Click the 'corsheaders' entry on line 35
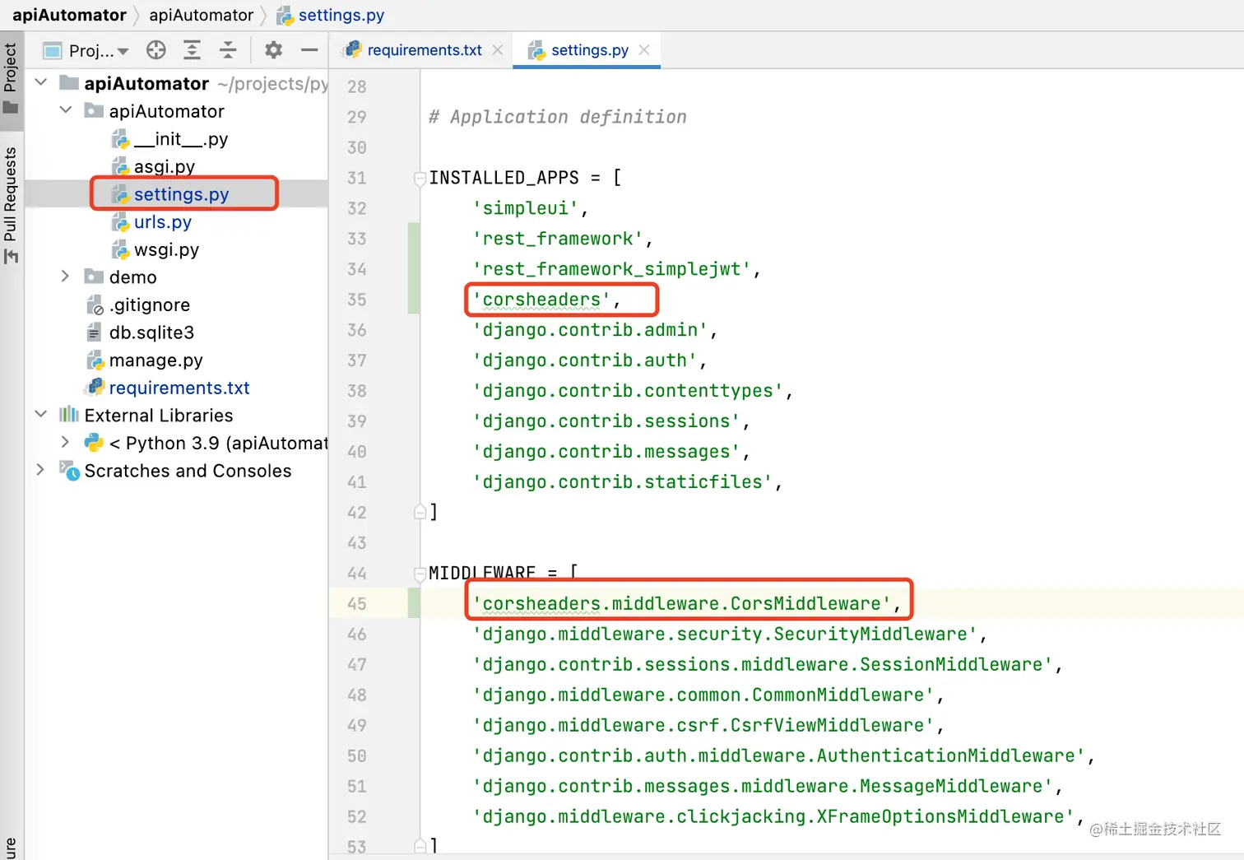 (x=541, y=300)
